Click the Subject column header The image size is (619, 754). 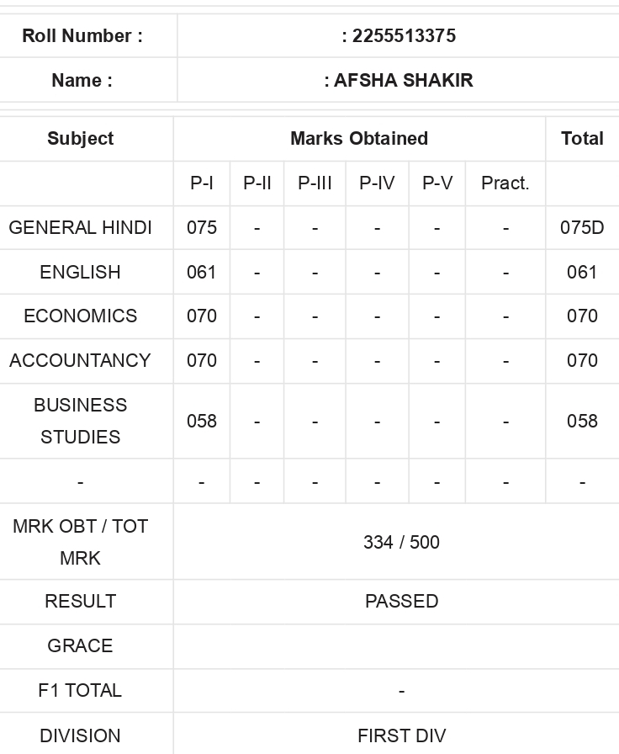[x=80, y=139]
